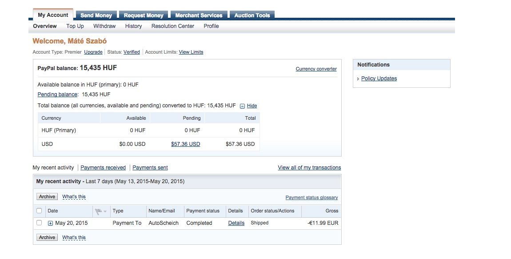Click the Shipped order status
Screen dimensions: 511x259
[260, 223]
